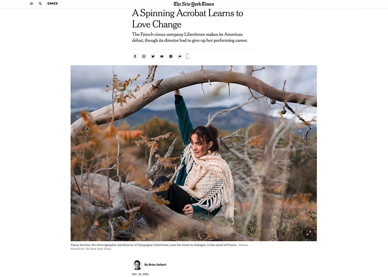The width and height of the screenshot is (388, 277).
Task: Click the Spinning Acrobat headline
Action: 187,19
